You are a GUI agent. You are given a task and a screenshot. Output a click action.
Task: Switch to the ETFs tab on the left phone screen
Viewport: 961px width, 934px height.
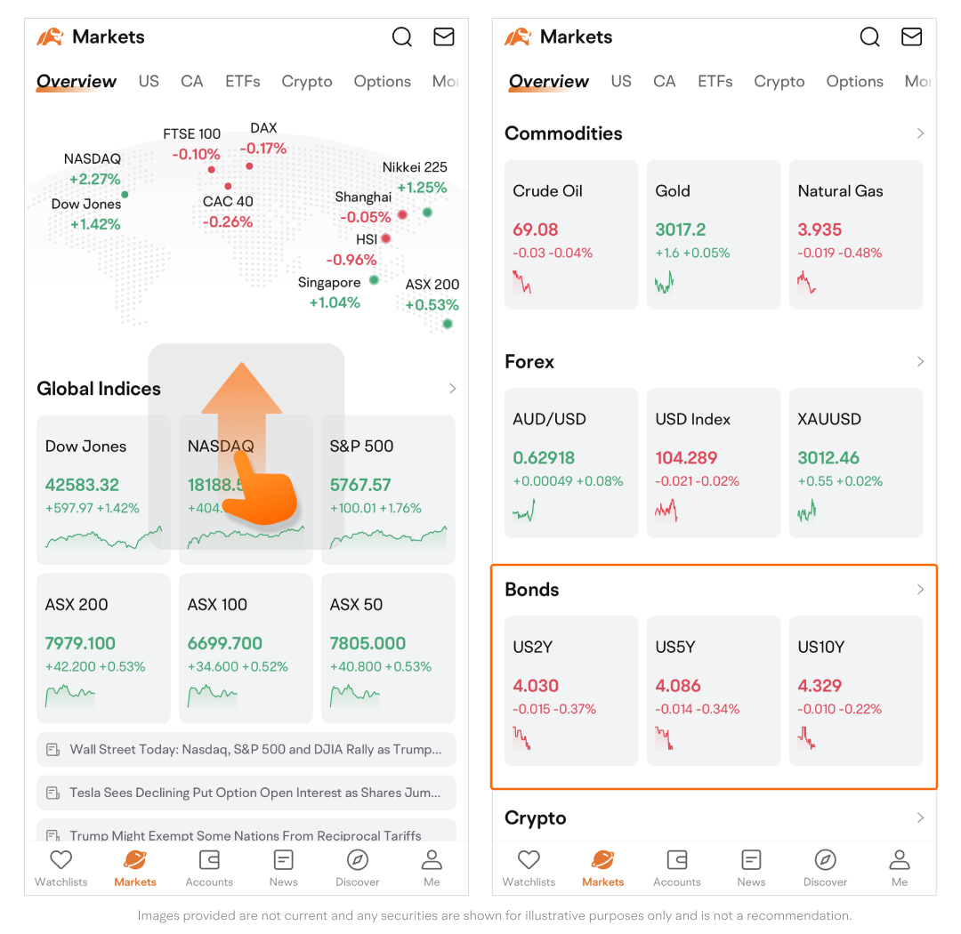242,82
